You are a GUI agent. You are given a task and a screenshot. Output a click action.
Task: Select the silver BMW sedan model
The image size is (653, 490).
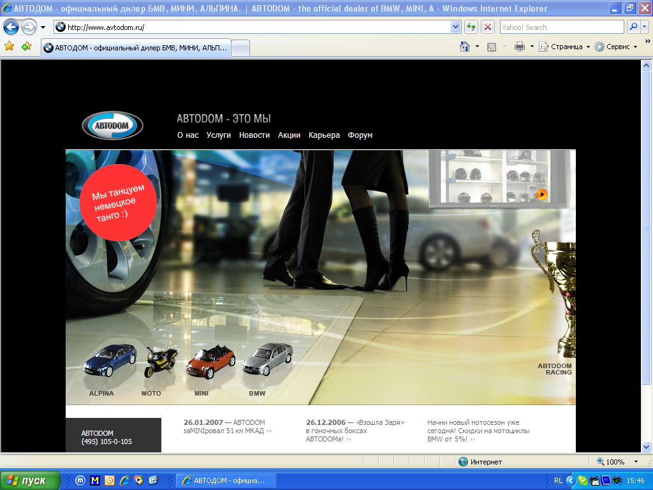(267, 359)
